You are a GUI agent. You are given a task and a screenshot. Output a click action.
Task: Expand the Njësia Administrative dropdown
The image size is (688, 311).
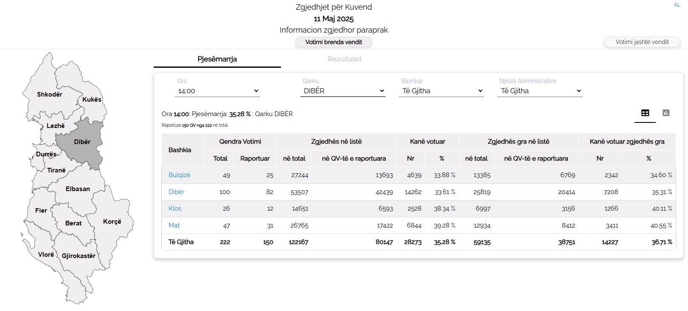(539, 91)
